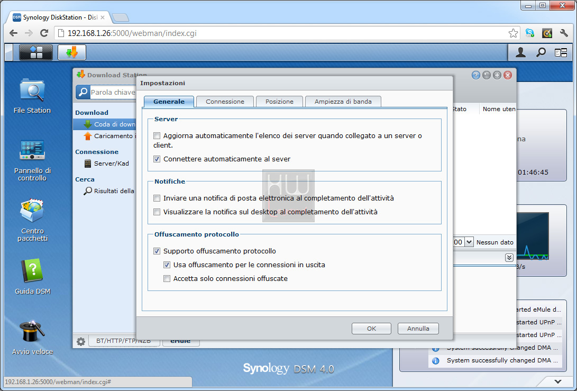Open DSM user account icon
This screenshot has width=577, height=391.
click(520, 52)
